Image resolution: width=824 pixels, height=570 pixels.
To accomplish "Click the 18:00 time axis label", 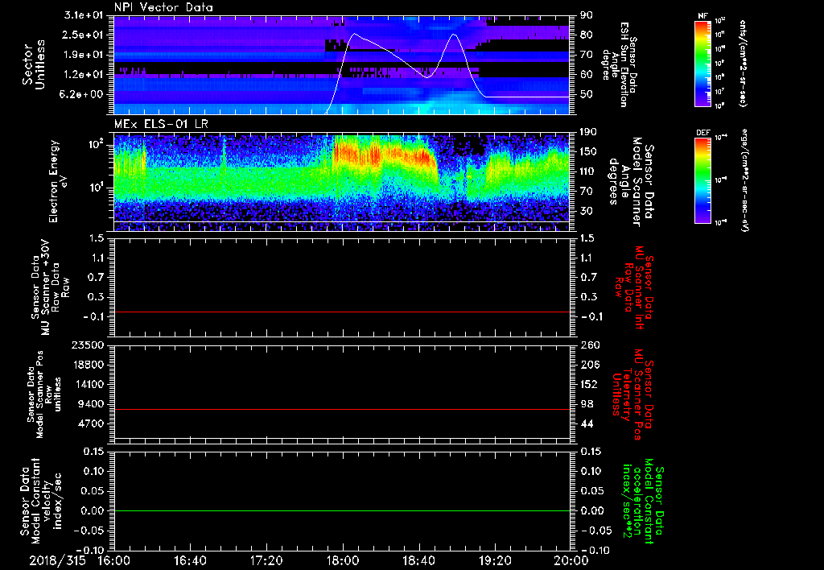I will pos(342,560).
